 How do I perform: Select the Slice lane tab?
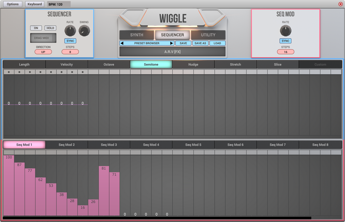coord(278,64)
